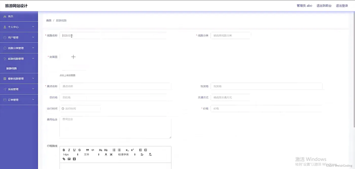This screenshot has height=169, width=355.
Task: Expand 线路分类管理 menu chevron
Action: [33, 48]
